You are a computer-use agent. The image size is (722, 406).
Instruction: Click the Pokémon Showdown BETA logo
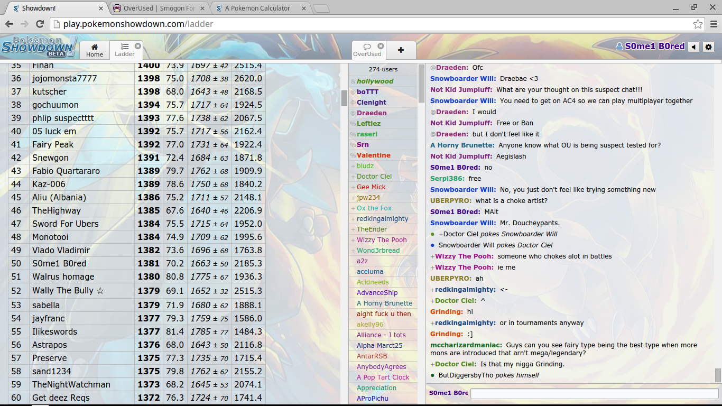click(37, 47)
